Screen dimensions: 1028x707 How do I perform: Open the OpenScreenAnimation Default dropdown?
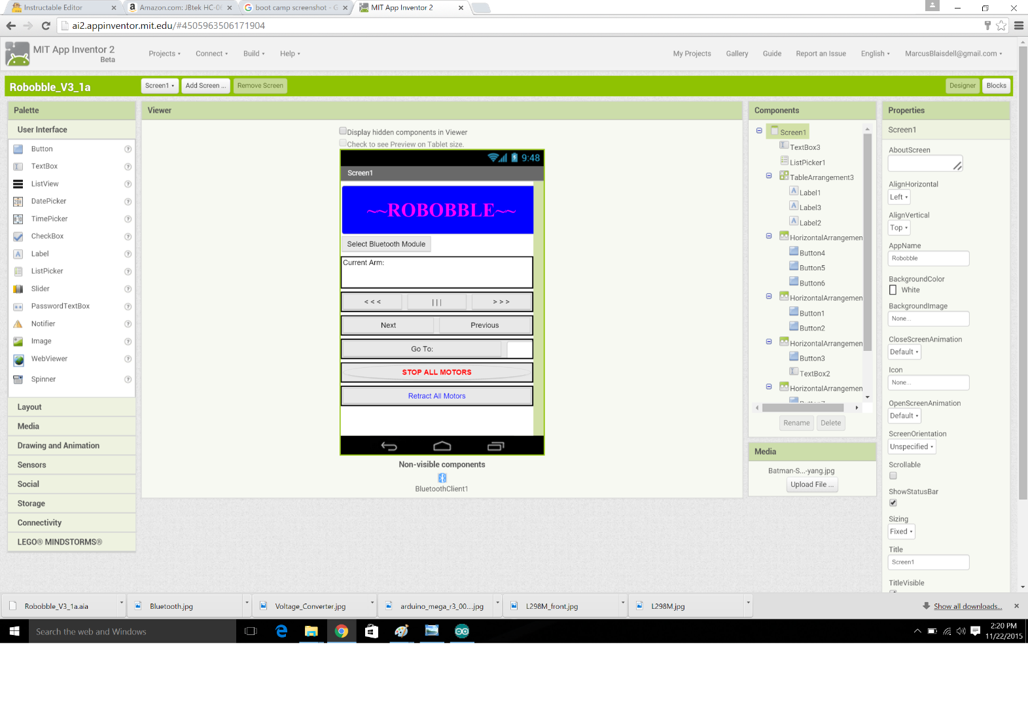904,416
